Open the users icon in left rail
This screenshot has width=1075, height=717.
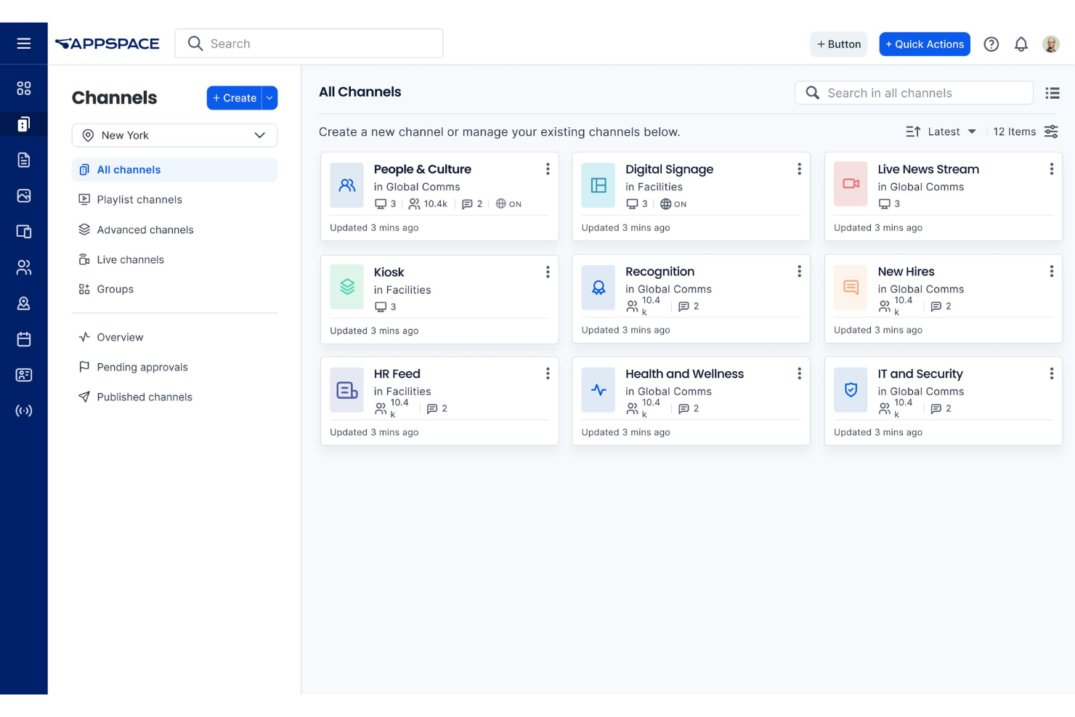click(x=24, y=267)
